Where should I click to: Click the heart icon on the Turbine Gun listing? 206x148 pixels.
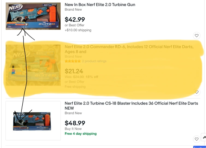pos(196,36)
